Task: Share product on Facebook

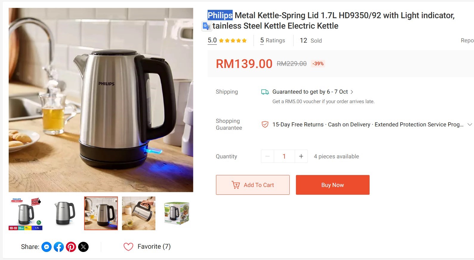Action: 59,247
